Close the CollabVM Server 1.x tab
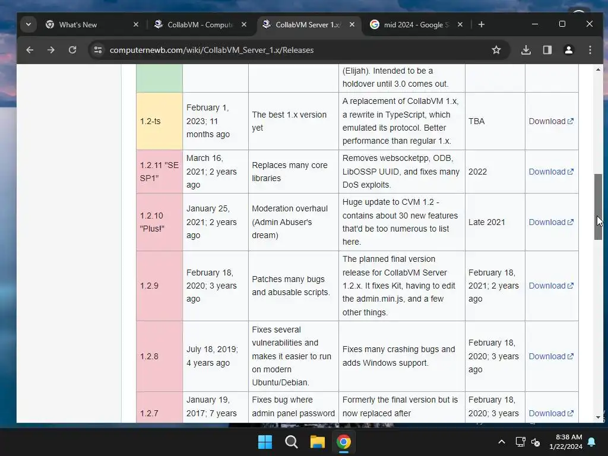 351,24
